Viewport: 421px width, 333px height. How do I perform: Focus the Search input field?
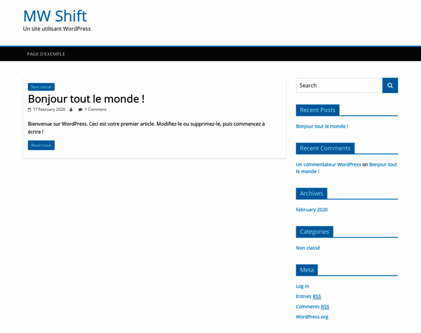pyautogui.click(x=339, y=85)
